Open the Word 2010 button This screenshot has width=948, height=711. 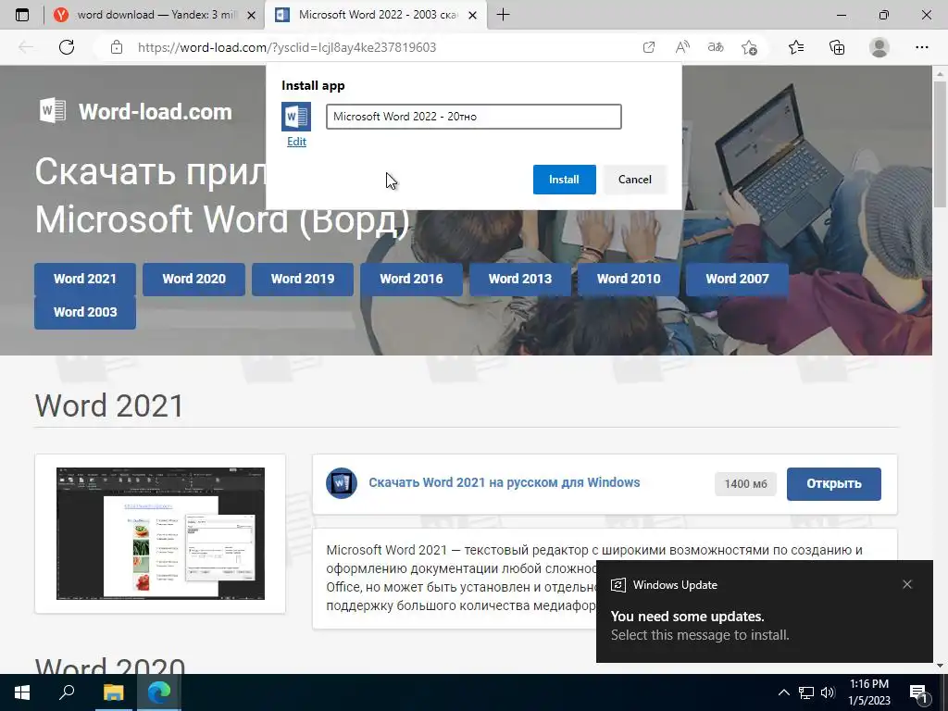coord(629,280)
